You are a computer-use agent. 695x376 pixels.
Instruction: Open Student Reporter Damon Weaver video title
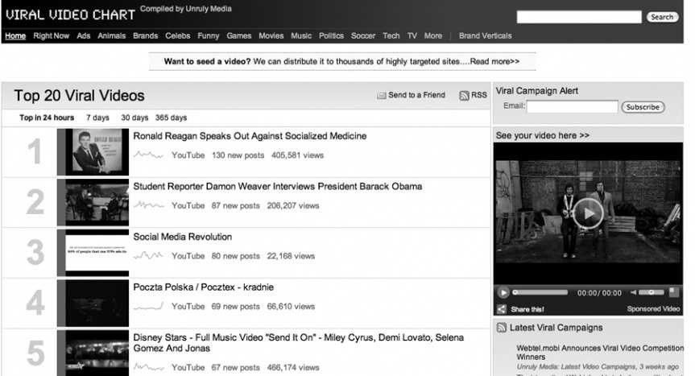point(278,187)
